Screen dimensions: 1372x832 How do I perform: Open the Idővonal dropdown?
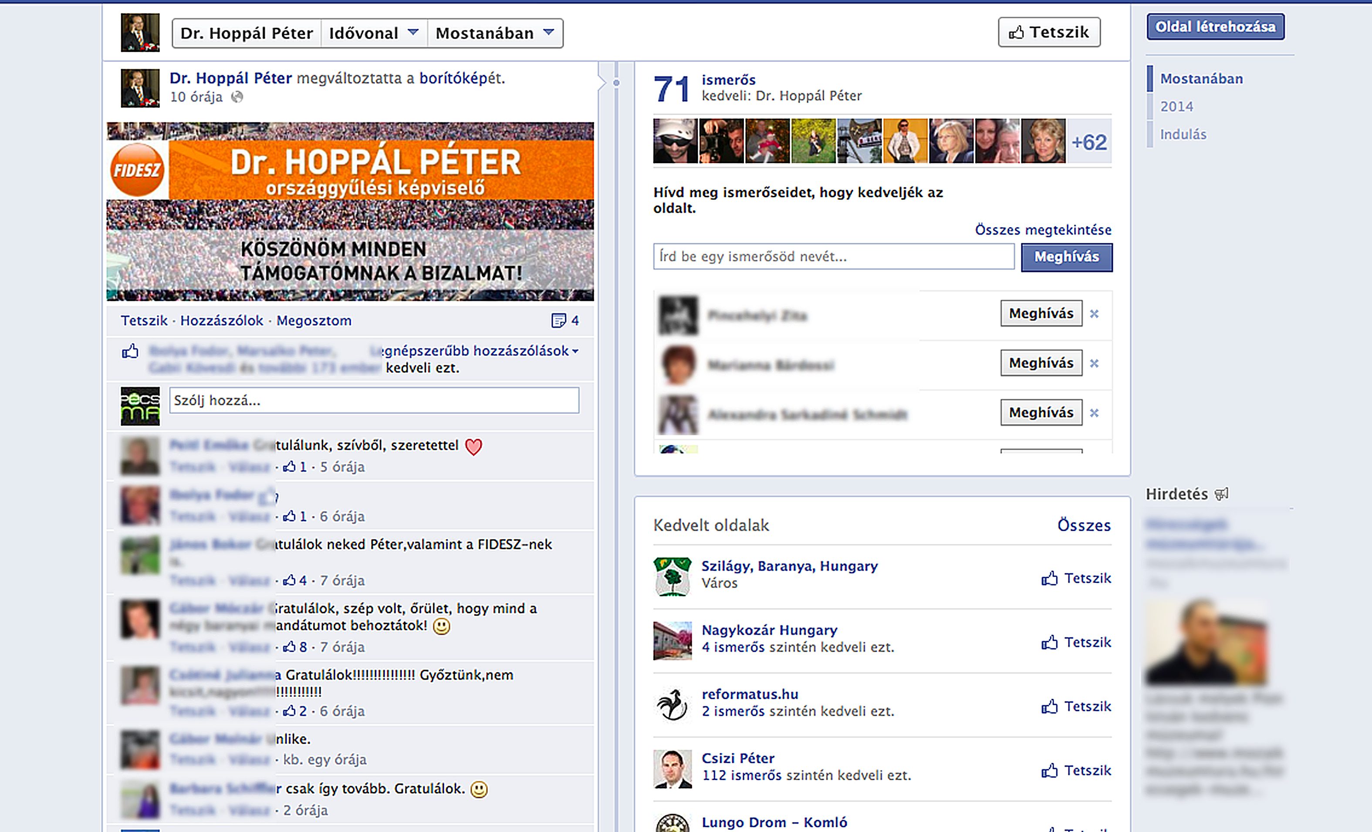pyautogui.click(x=374, y=34)
